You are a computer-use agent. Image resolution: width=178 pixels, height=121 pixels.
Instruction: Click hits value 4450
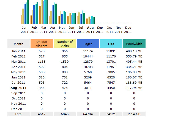111,88
